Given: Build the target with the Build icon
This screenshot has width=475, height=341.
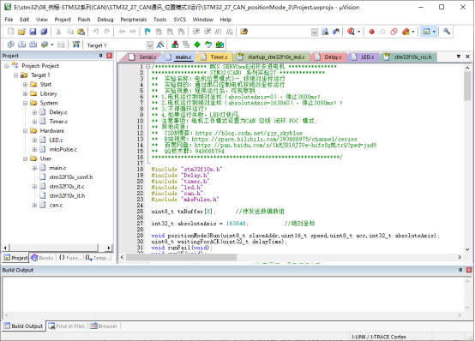Looking at the screenshot, I should click(21, 45).
